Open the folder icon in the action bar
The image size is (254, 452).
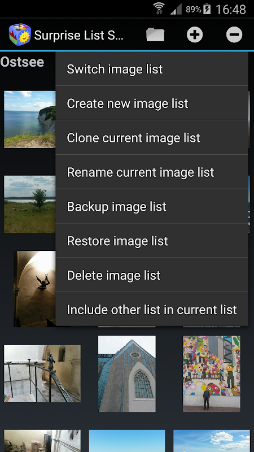click(155, 35)
